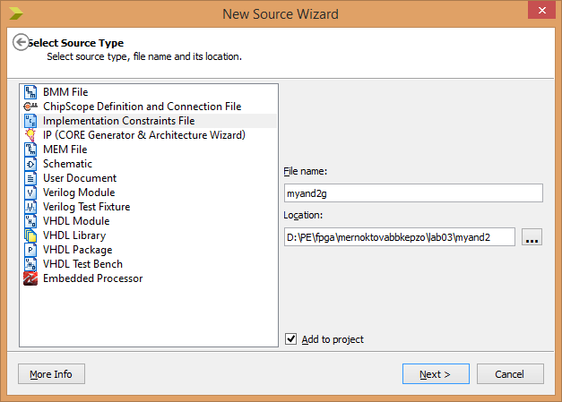Uncheck the Add to project checkbox
Screen dimensions: 562x402
tap(290, 338)
